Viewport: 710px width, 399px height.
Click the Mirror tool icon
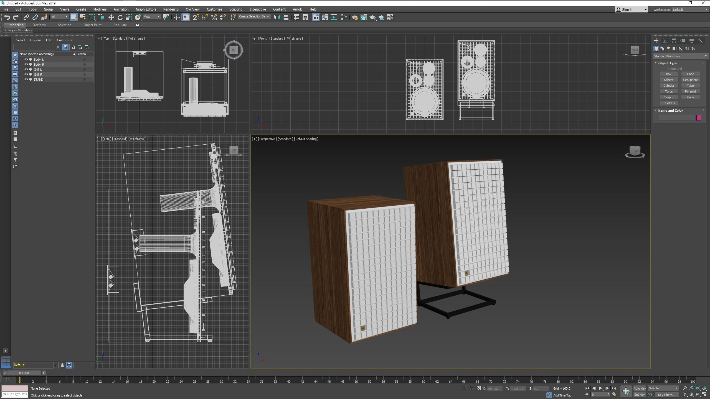coord(277,17)
